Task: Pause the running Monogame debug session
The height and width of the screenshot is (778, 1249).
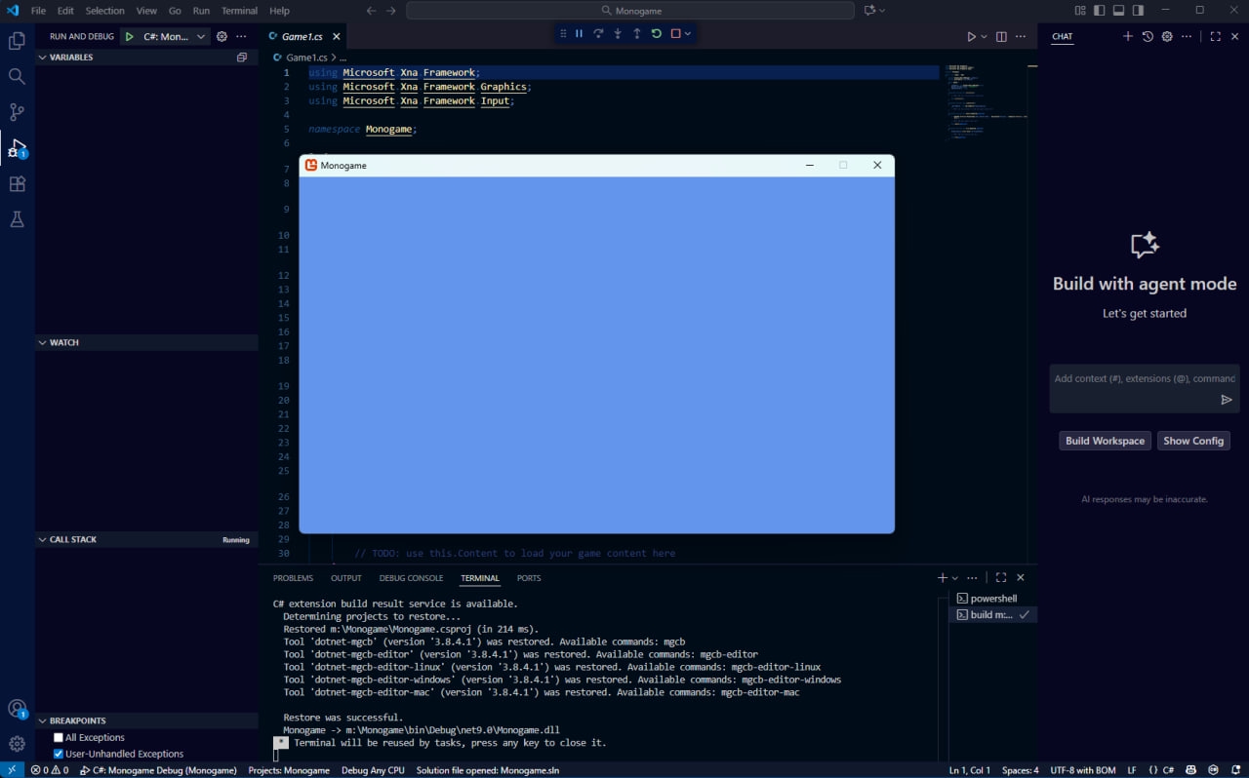Action: 579,32
